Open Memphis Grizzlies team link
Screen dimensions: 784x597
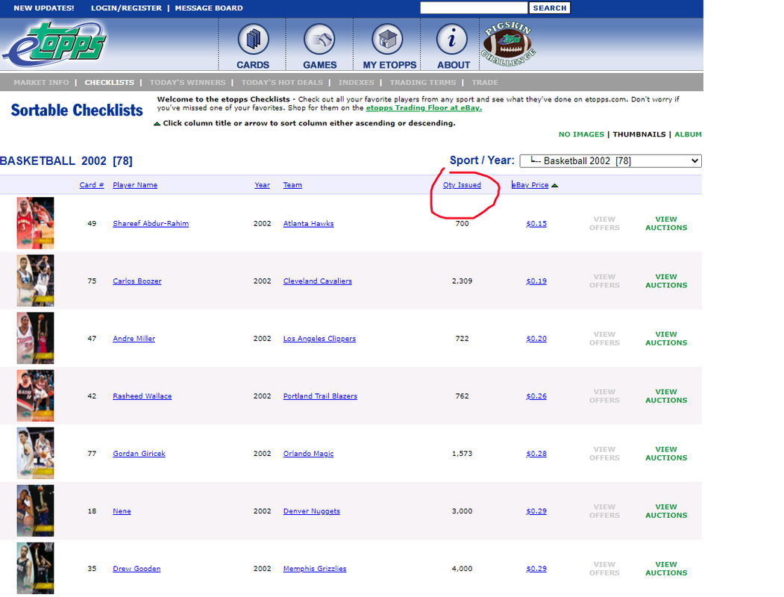(315, 569)
